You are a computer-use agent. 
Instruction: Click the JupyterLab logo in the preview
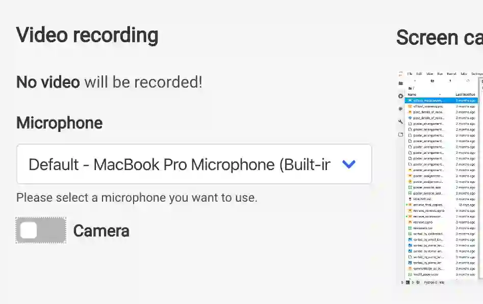401,74
